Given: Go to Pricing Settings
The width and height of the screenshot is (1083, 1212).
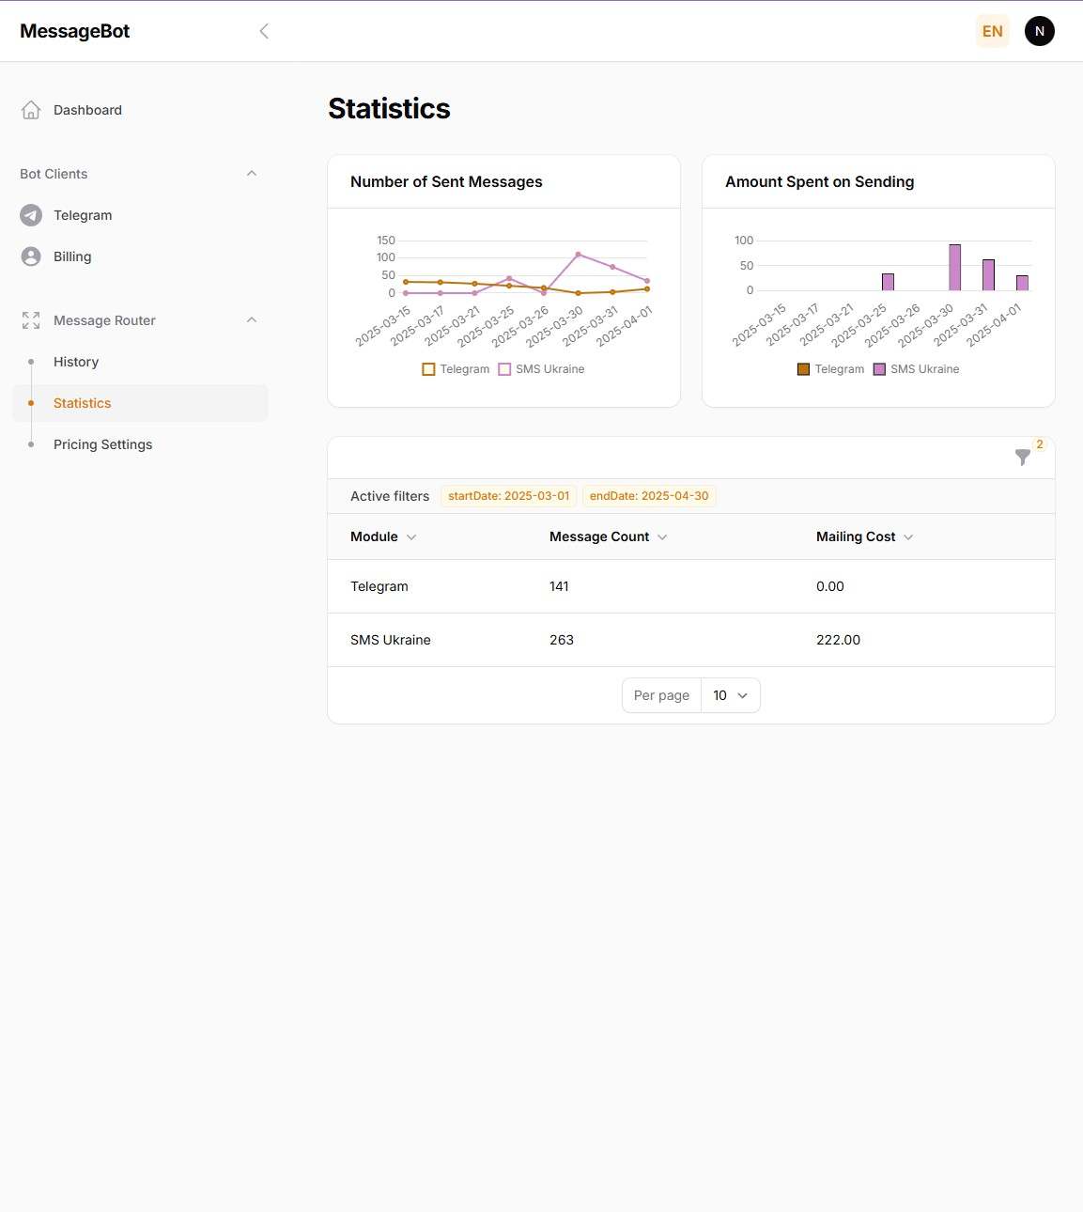Looking at the screenshot, I should (x=102, y=444).
